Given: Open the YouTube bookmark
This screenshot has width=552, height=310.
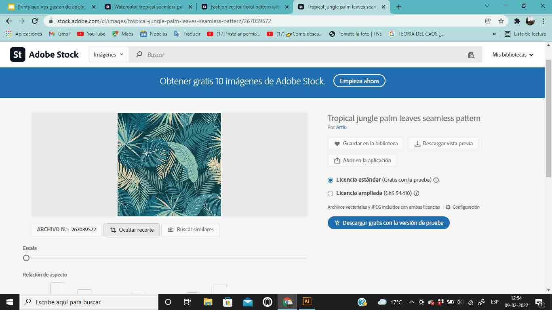Looking at the screenshot, I should (91, 34).
